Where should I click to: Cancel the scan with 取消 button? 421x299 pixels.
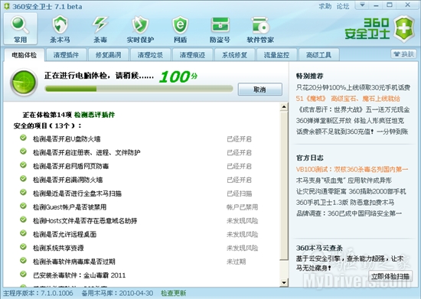(260, 89)
